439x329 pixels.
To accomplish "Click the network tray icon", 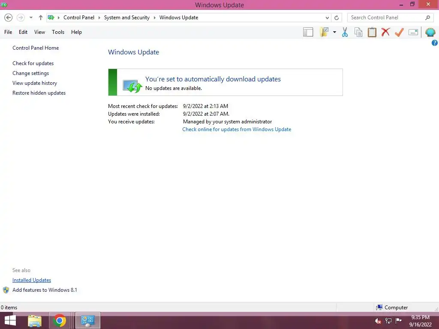I will pyautogui.click(x=388, y=321).
